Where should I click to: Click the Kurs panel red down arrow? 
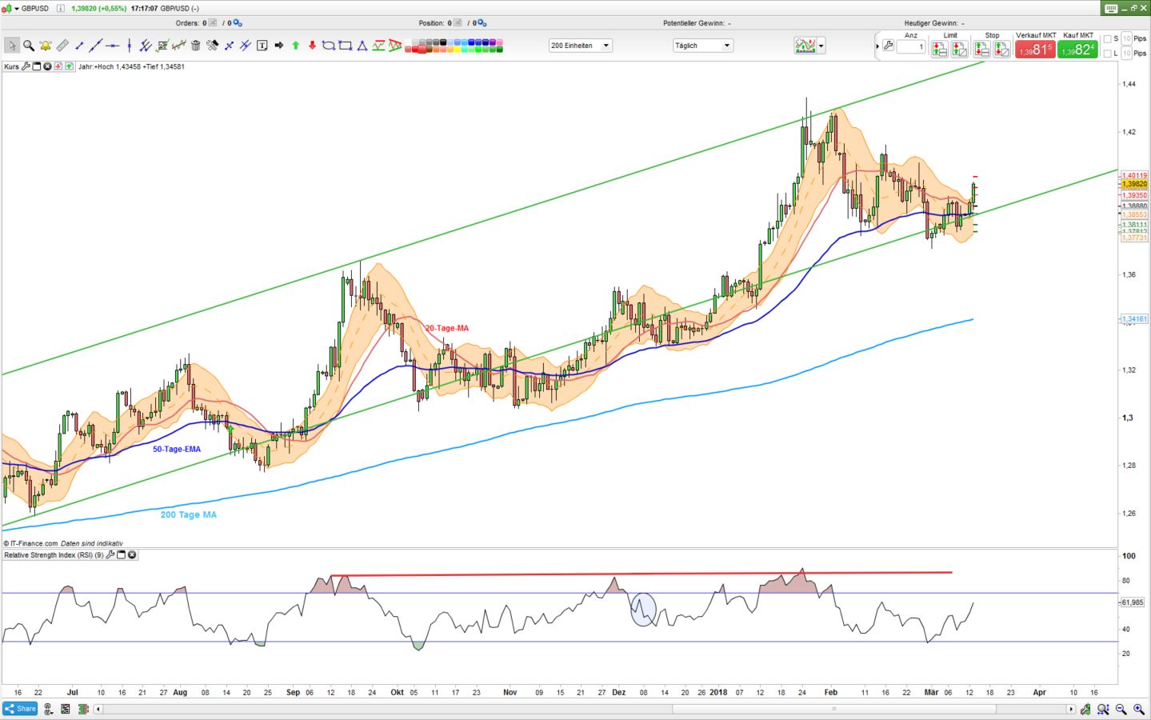[58, 66]
